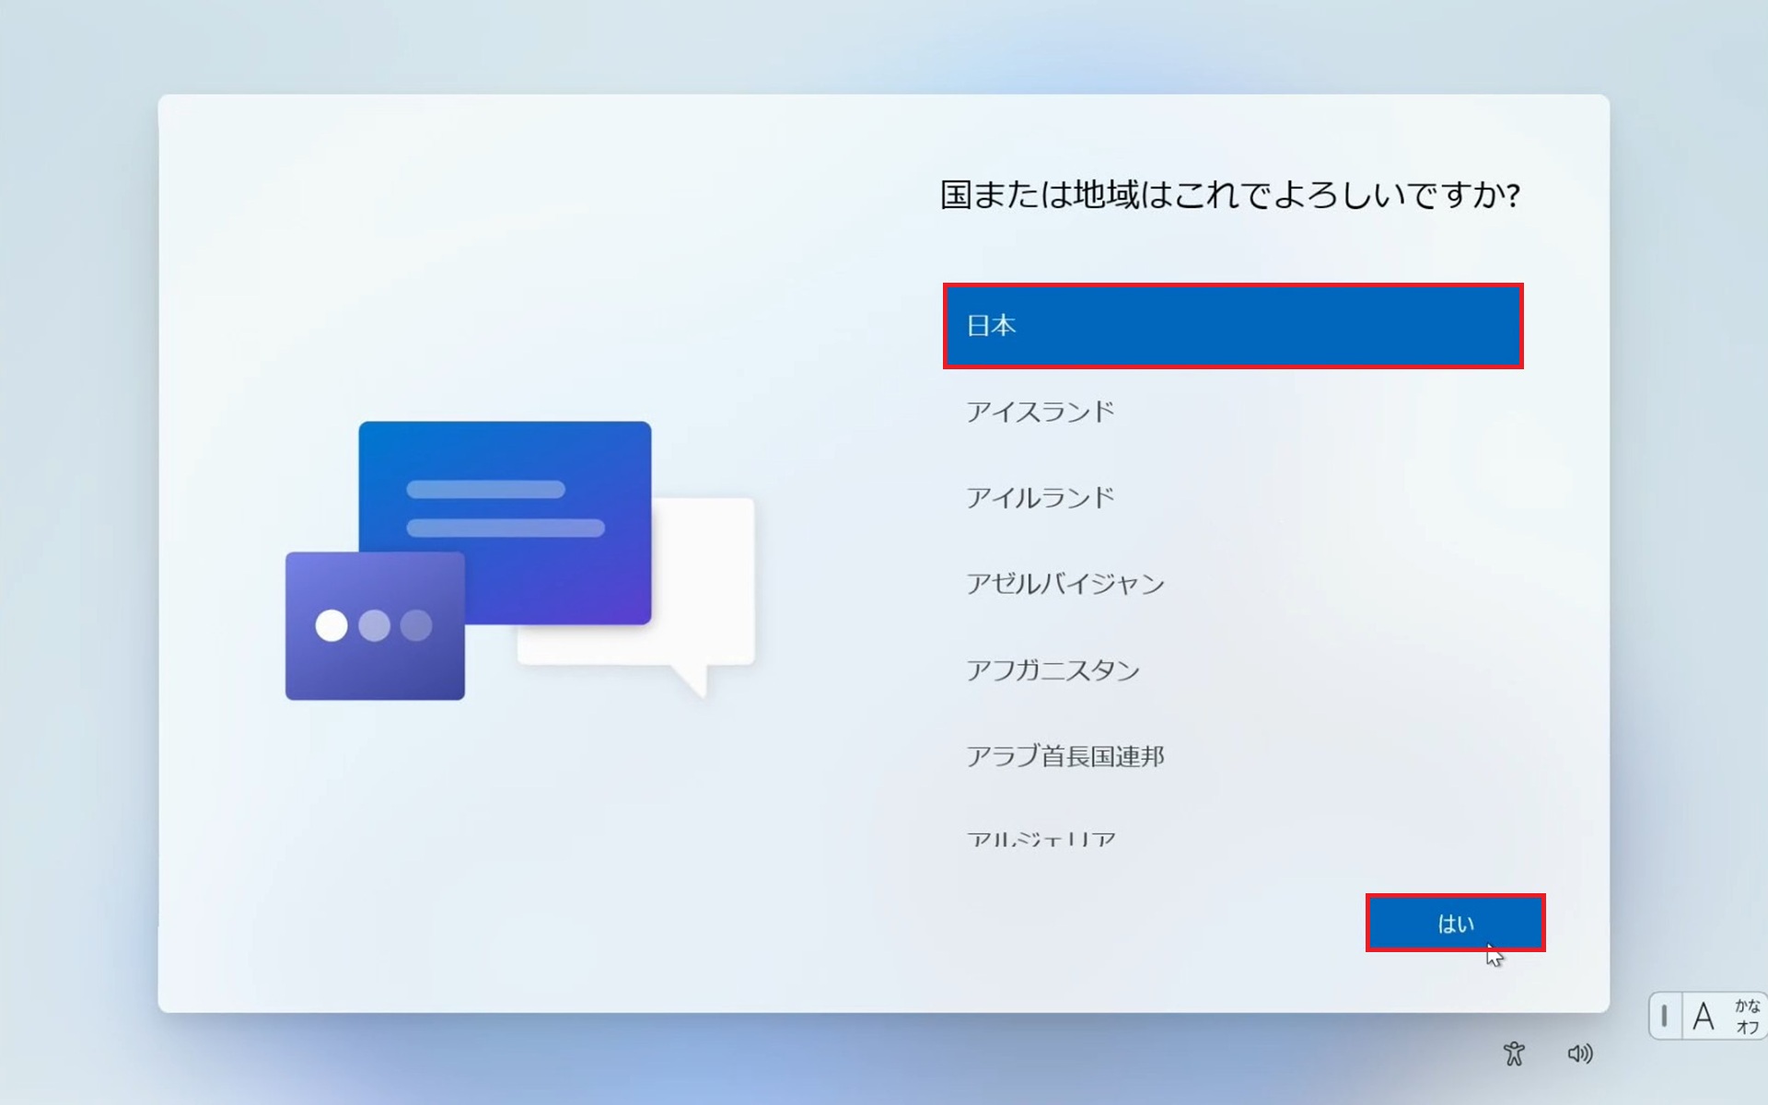Select アラブ首長国連邦 in the list
The width and height of the screenshot is (1768, 1105).
[1066, 756]
